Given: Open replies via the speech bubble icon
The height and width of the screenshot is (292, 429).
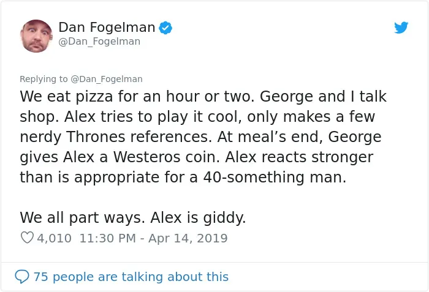Looking at the screenshot, I should [22, 277].
